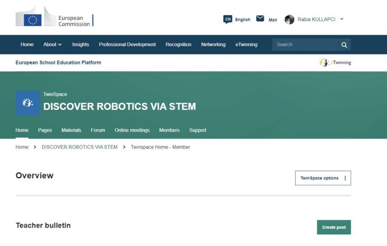Select Professional Development in main menu

click(x=127, y=45)
